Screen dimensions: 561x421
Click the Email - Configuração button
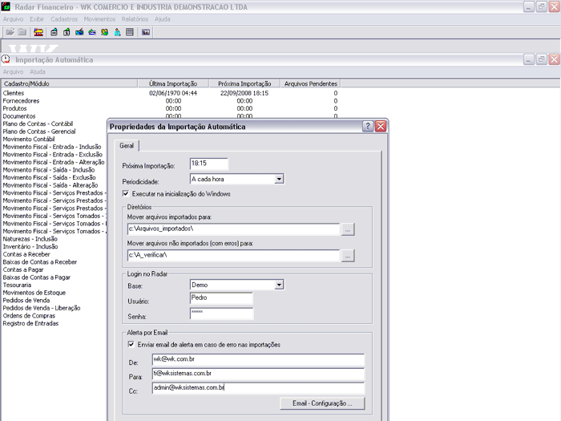322,403
